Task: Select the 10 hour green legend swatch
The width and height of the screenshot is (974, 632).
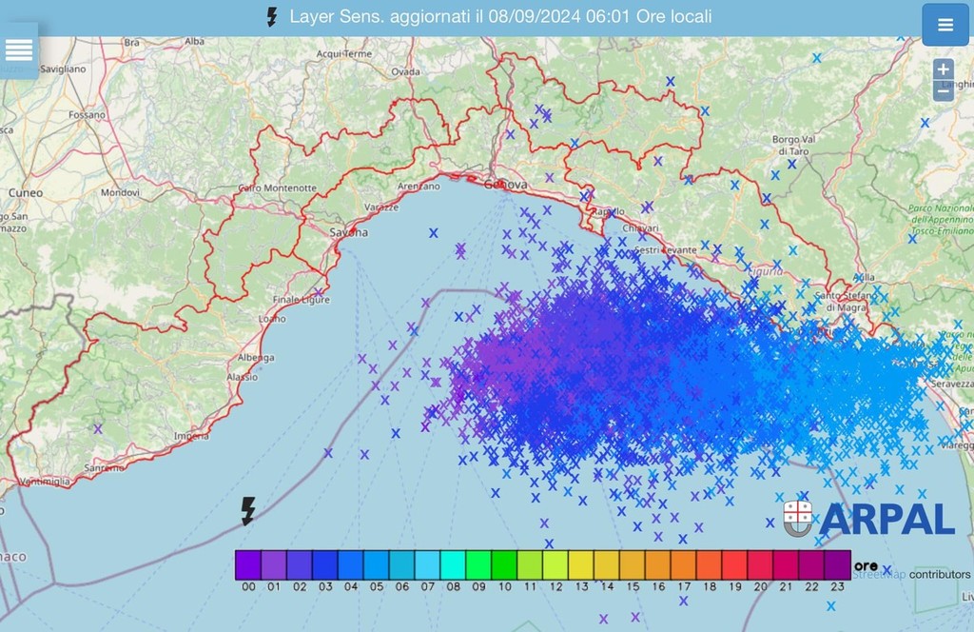Action: point(505,565)
